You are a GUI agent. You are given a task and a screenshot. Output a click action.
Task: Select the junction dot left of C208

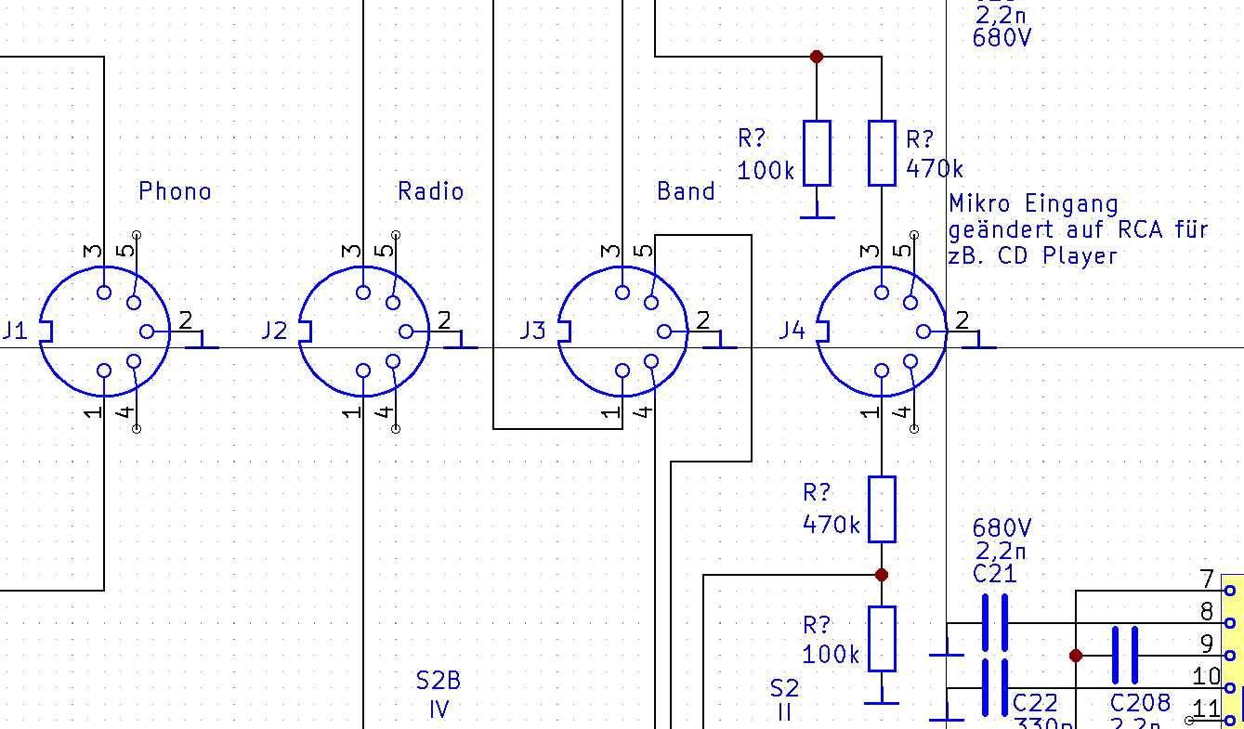click(x=1076, y=655)
